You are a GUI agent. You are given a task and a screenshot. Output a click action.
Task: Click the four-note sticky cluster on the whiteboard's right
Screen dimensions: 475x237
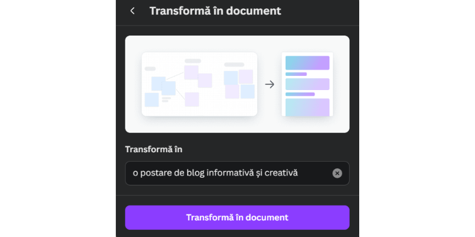[239, 84]
